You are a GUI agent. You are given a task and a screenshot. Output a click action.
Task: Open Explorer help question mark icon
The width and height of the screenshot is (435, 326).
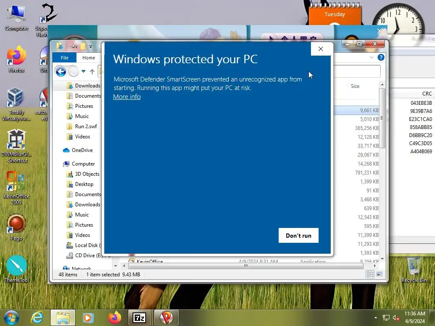[x=381, y=57]
